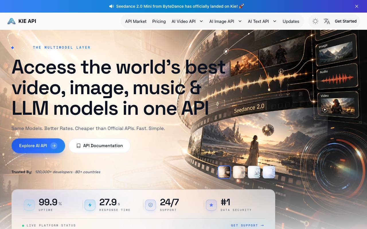Click the 99.9 uptime value
Image resolution: width=367 pixels, height=229 pixels.
[x=48, y=202]
